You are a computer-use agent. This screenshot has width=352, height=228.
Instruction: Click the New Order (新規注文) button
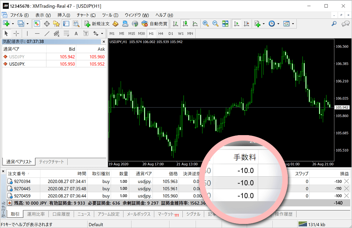point(96,24)
